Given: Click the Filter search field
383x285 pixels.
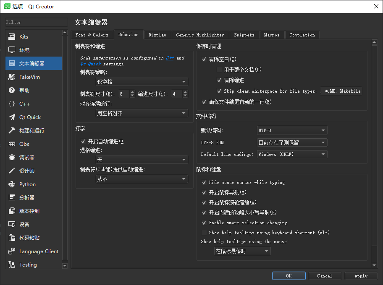Looking at the screenshot, I should coord(36,22).
